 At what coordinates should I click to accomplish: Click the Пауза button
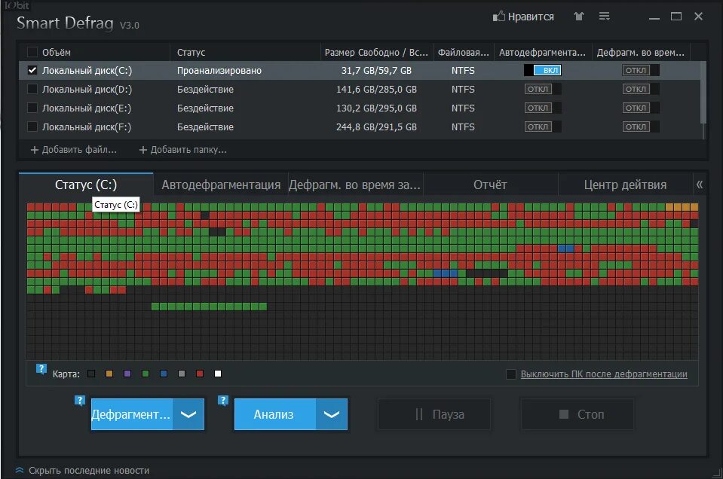pyautogui.click(x=434, y=414)
